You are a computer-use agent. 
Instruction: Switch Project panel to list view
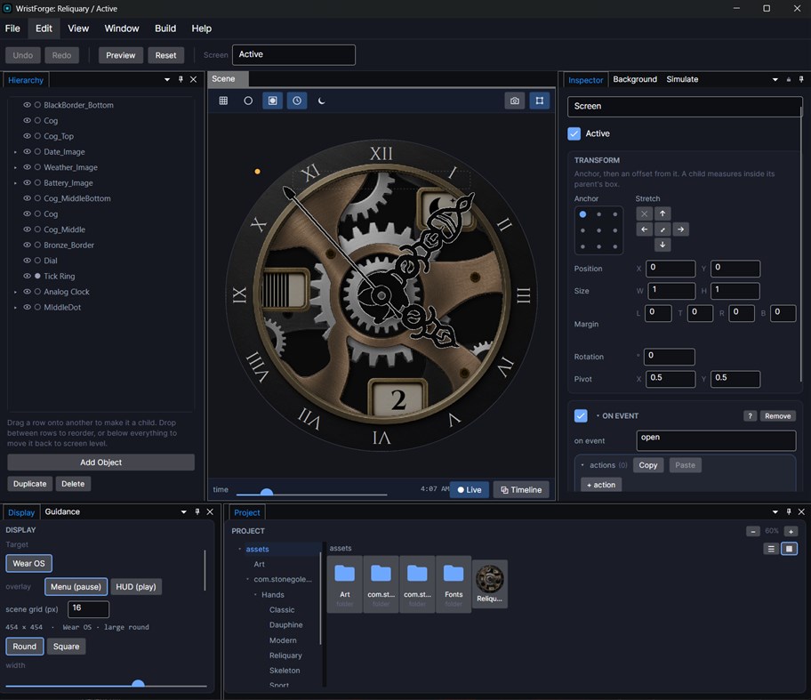tap(771, 549)
